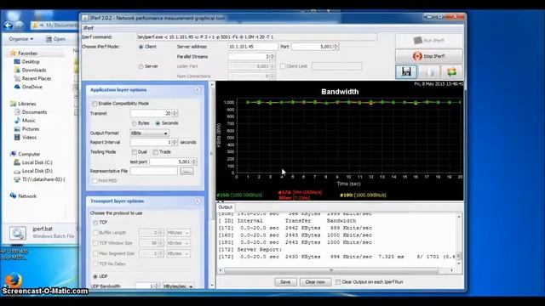Click the Report Interval stepper arrows

point(175,142)
